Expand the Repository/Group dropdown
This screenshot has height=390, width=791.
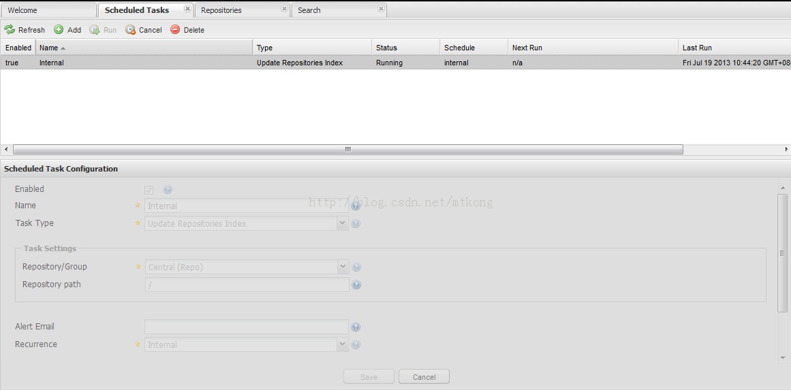coord(343,267)
